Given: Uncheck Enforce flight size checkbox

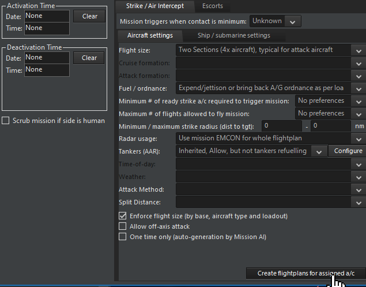Looking at the screenshot, I should coord(122,216).
